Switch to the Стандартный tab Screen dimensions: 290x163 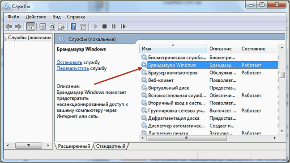point(111,146)
